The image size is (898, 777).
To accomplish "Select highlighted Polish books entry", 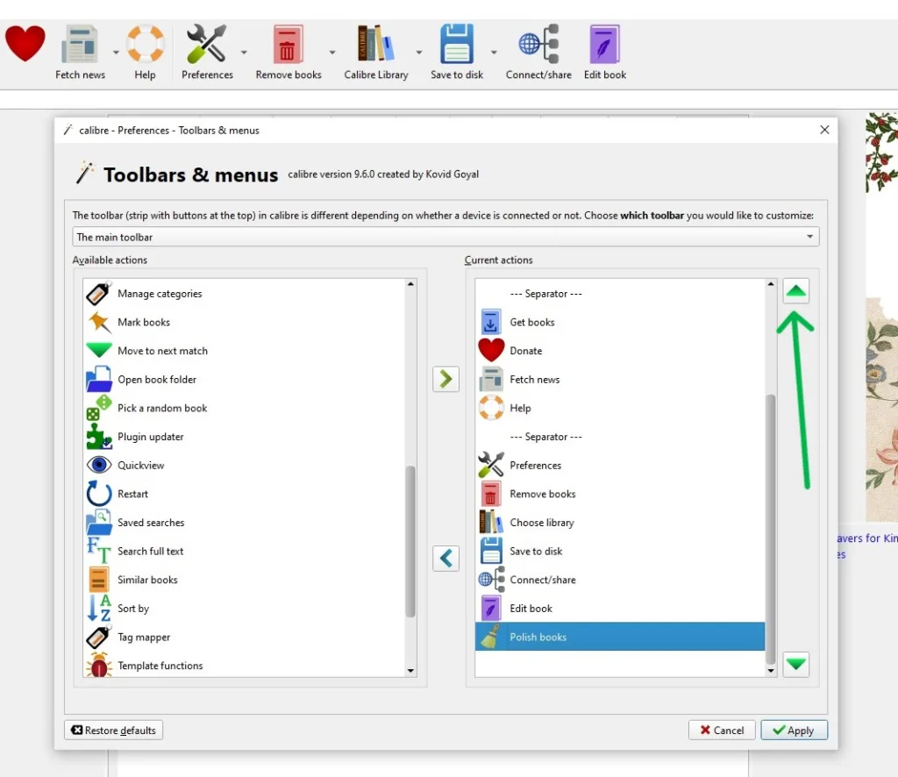I will coord(620,637).
